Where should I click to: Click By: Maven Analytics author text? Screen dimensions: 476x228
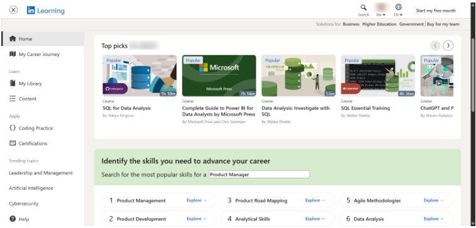436,116
